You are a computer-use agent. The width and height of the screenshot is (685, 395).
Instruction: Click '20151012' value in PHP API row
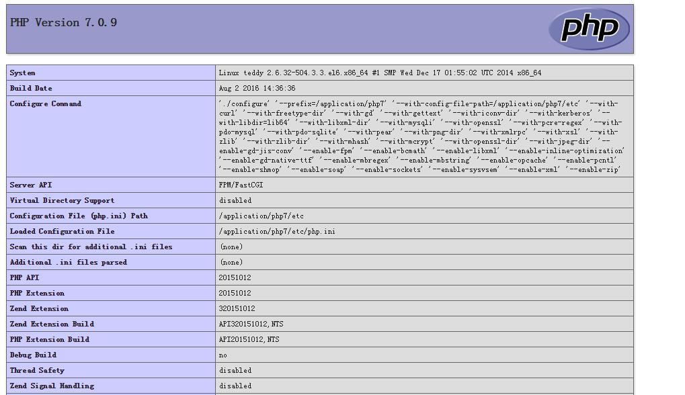[235, 277]
